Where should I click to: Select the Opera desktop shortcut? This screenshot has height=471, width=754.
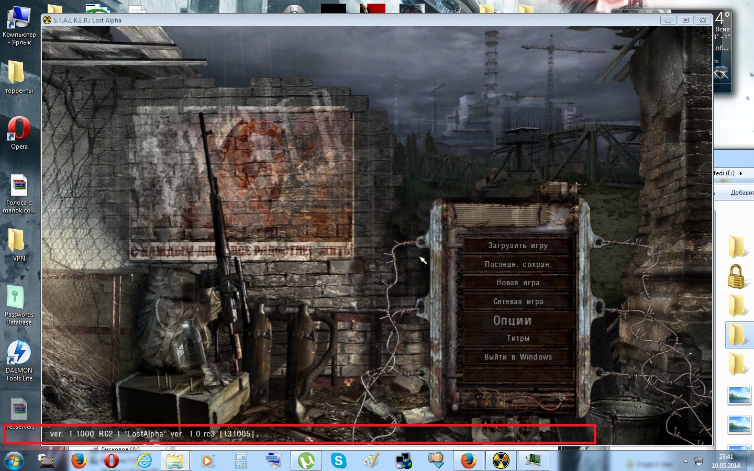[19, 133]
